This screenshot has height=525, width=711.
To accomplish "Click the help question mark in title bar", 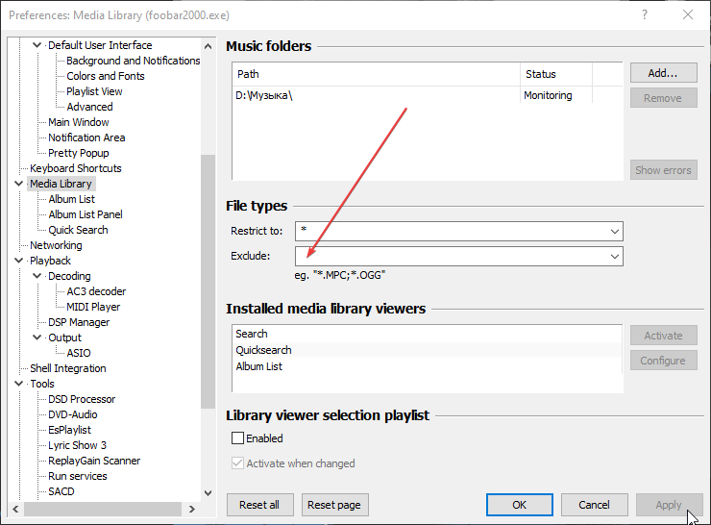I will [645, 14].
